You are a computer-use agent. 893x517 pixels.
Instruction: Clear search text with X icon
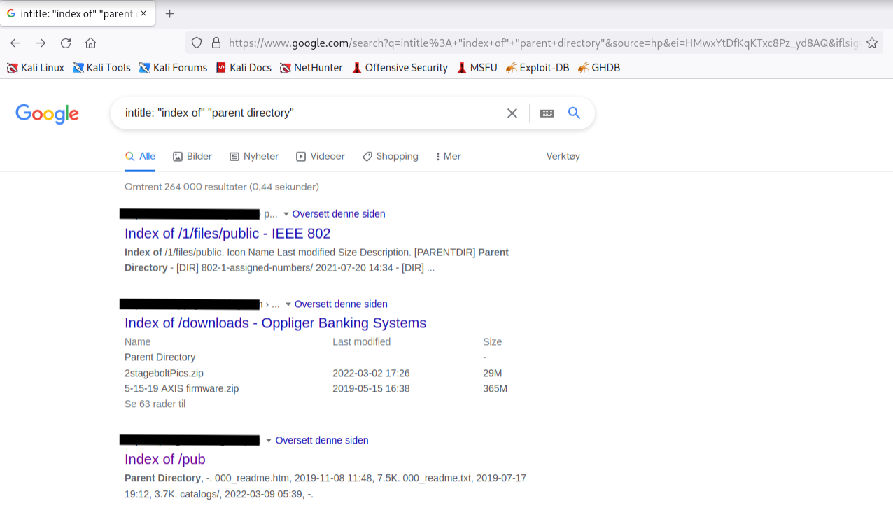pos(512,113)
